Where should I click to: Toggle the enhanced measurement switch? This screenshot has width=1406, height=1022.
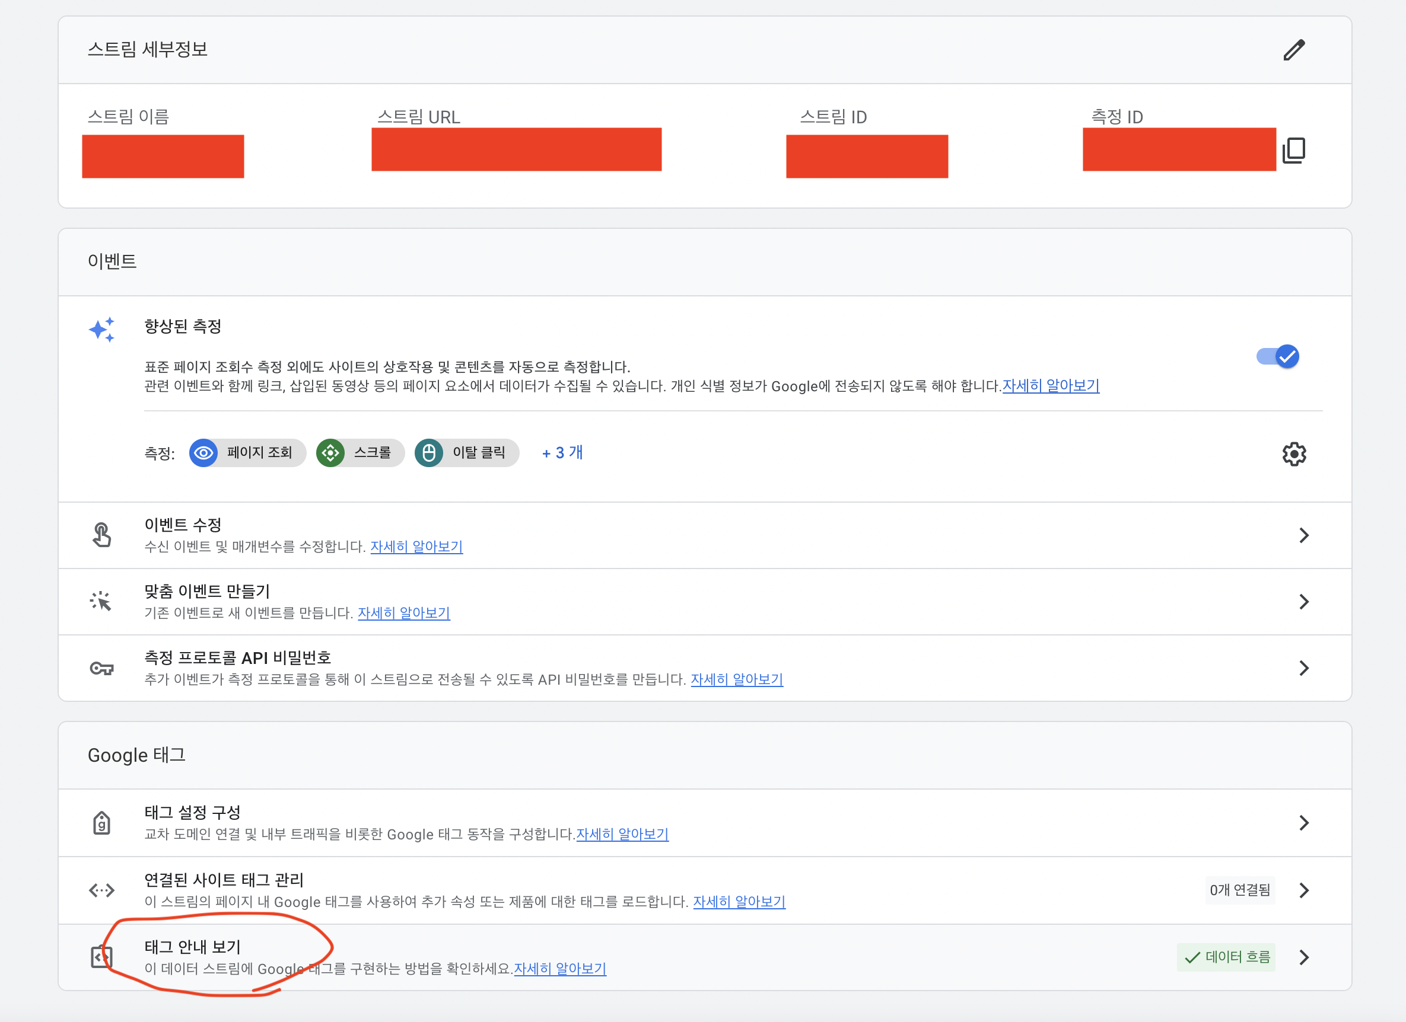[x=1278, y=356]
